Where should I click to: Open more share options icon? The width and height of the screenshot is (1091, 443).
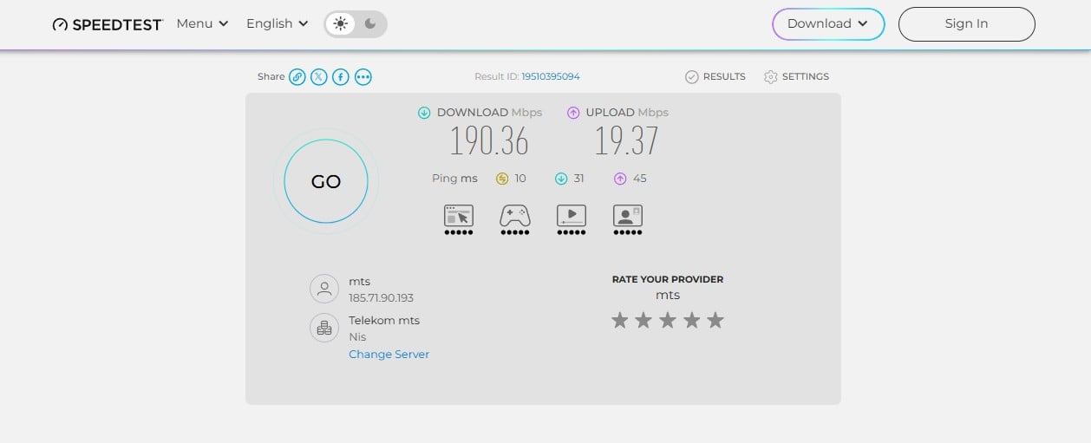click(363, 77)
